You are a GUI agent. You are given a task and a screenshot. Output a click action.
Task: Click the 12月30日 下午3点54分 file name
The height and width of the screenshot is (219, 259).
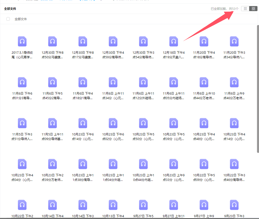click(x=143, y=55)
